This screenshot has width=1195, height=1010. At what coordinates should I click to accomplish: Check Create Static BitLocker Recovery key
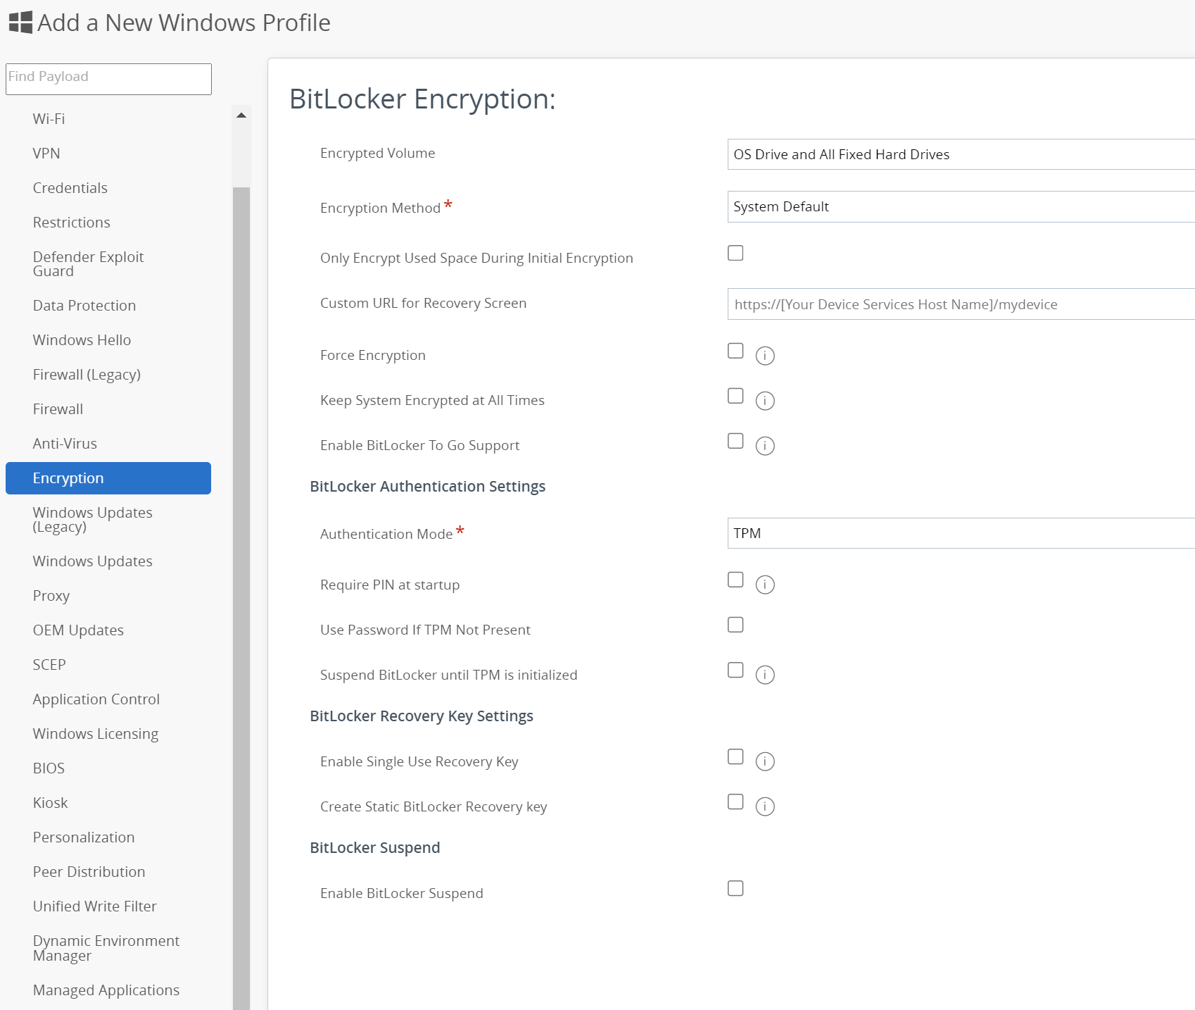tap(735, 802)
